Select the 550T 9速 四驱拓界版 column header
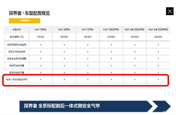176x115 pixels. [x=135, y=29]
